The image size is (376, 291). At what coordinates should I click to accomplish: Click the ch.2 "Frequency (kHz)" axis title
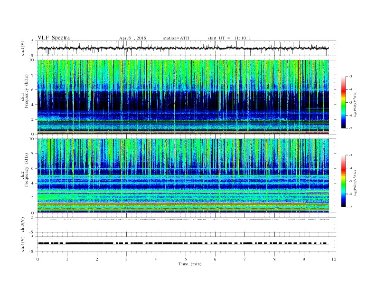tap(27, 169)
